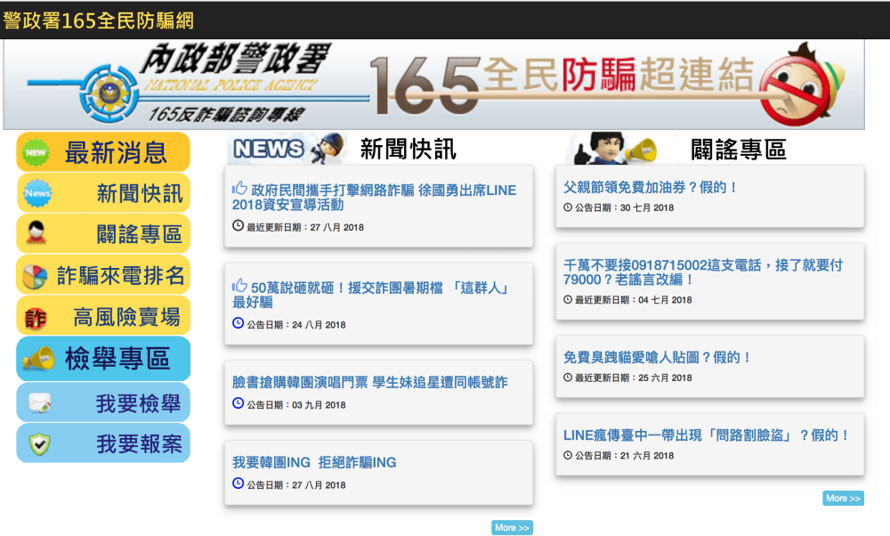Viewport: 890px width, 536px height.
Task: Click the NEWS baseball player banner image
Action: click(x=287, y=149)
